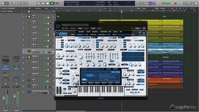The image size is (199, 112).
Task: Open the Editors scissors button
Action: 26,3
